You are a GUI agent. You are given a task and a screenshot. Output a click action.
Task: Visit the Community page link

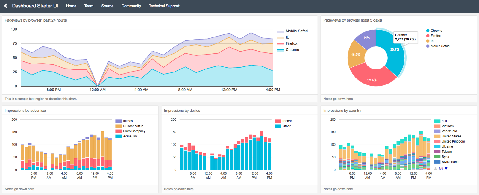coord(131,6)
